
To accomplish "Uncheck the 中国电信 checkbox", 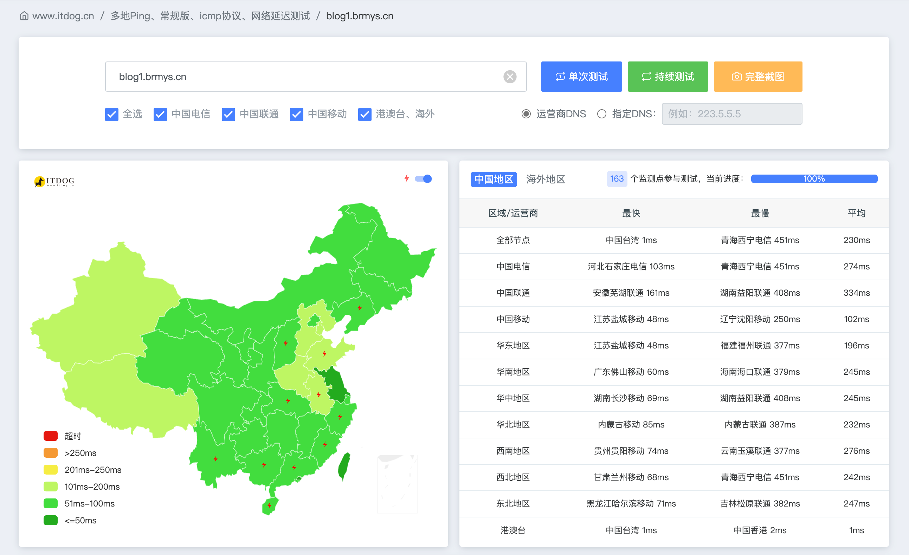I will coord(160,114).
